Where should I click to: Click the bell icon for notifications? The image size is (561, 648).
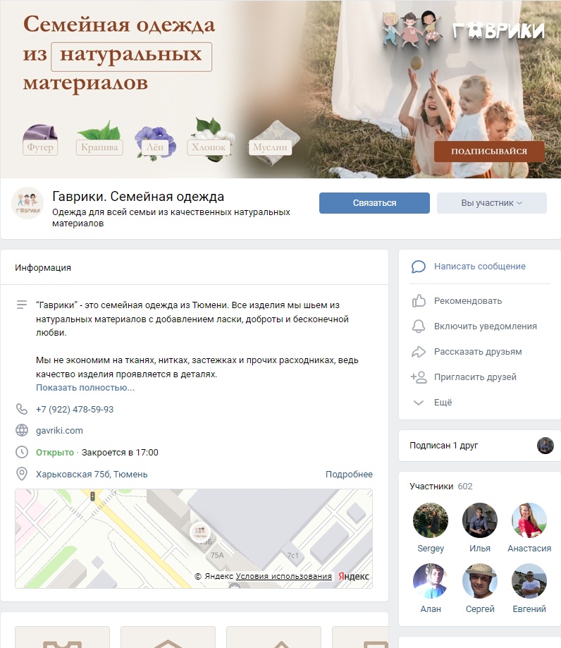tap(419, 326)
